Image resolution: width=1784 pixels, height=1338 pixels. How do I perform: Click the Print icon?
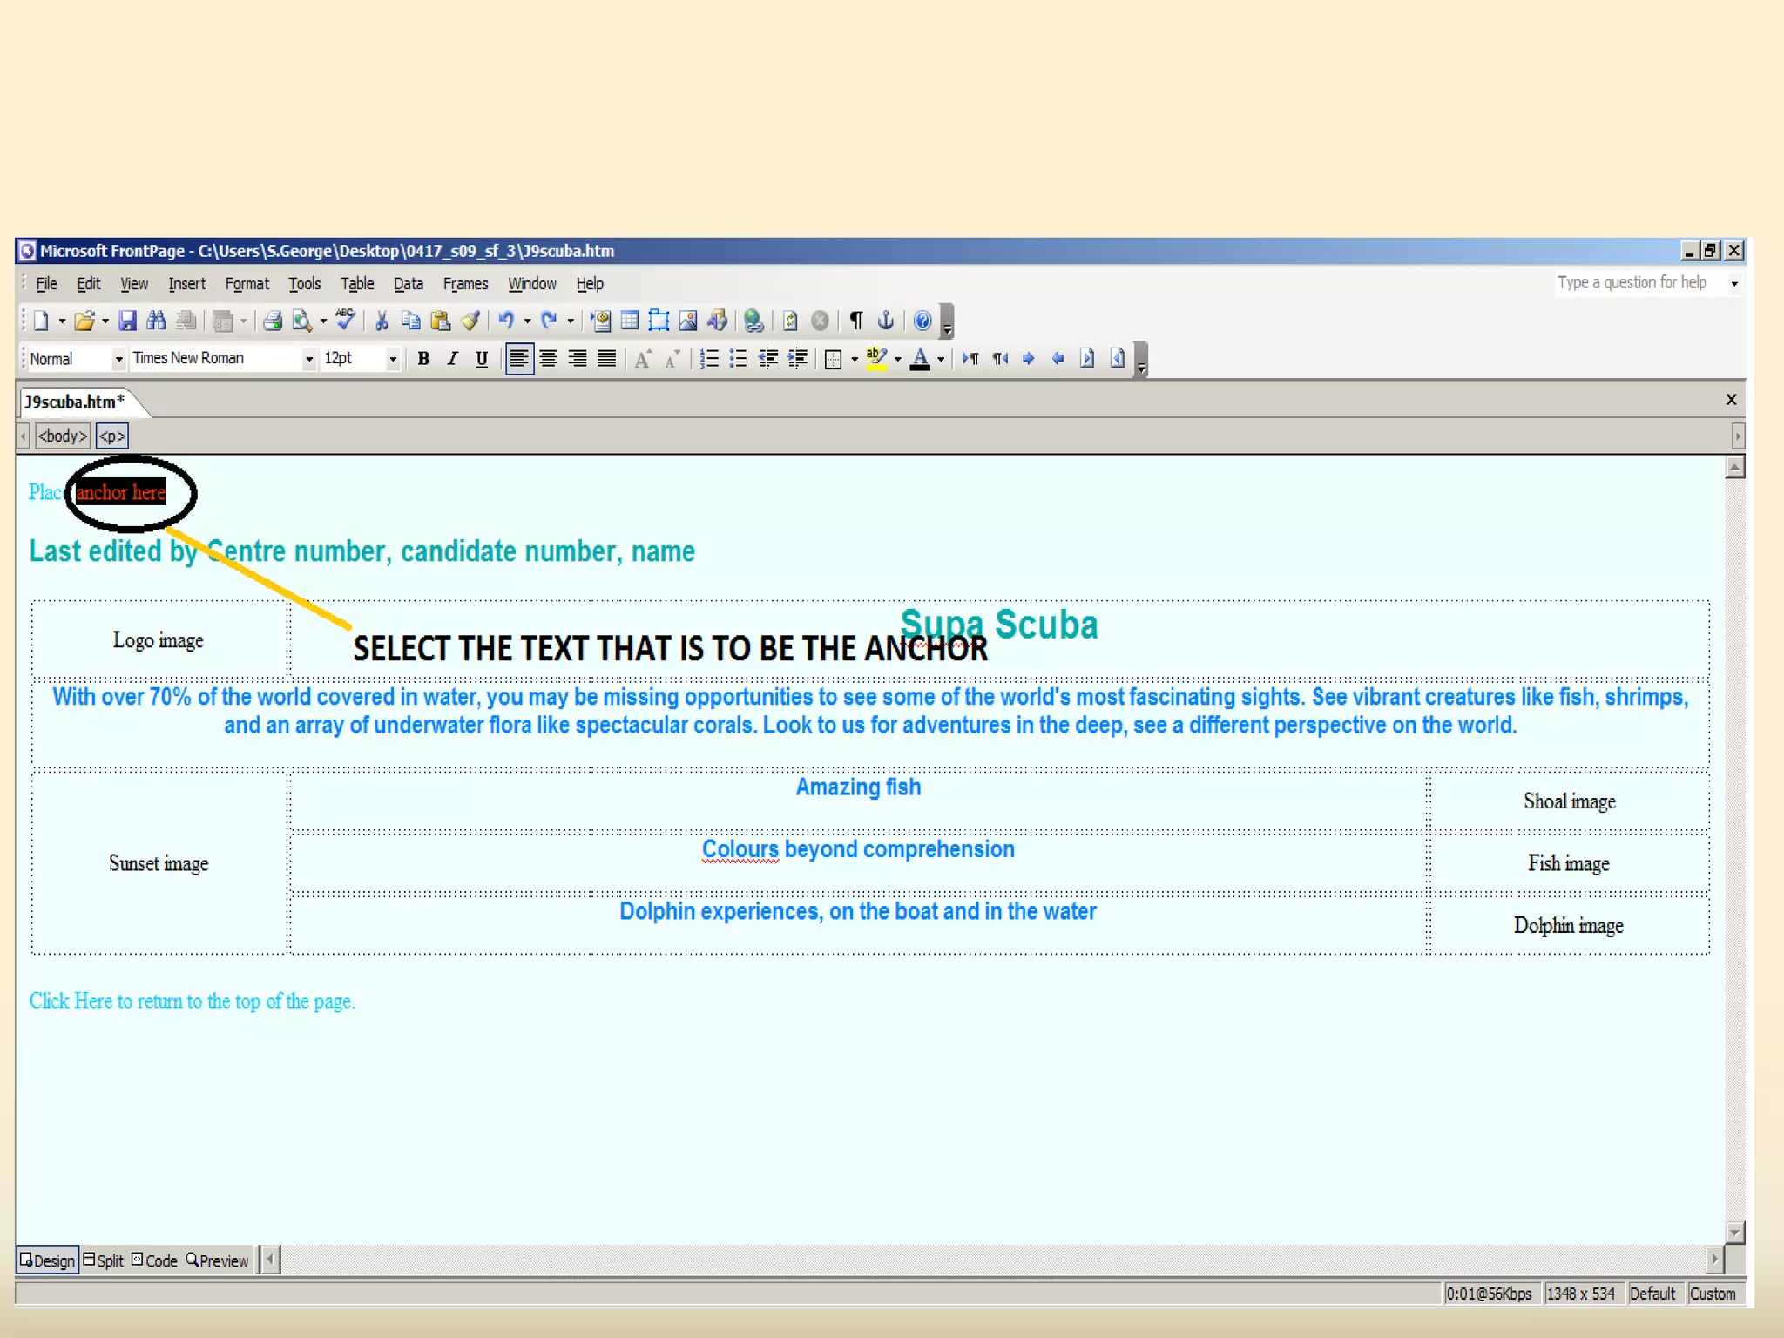click(x=273, y=321)
